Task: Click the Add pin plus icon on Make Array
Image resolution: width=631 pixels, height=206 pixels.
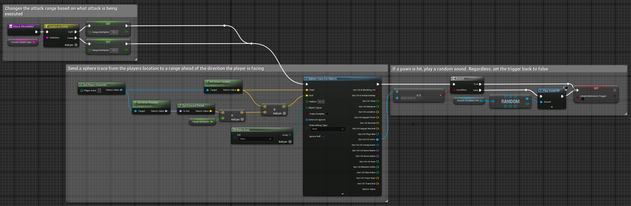Action: tap(290, 142)
